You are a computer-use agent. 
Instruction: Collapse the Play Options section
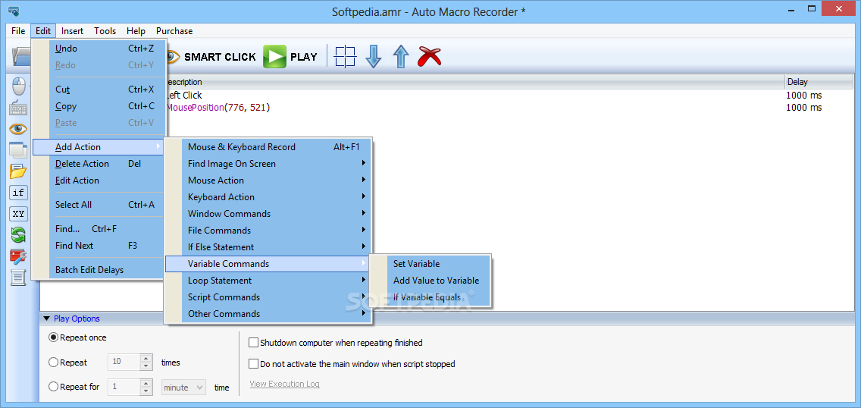click(46, 319)
